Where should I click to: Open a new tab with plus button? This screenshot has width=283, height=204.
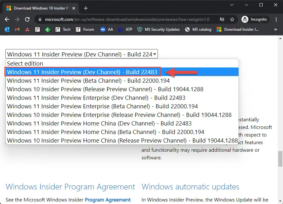(x=86, y=8)
